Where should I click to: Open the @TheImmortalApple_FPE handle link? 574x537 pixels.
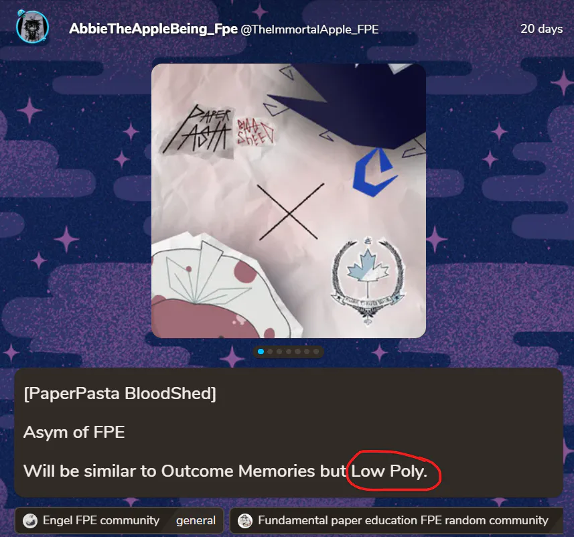pyautogui.click(x=309, y=29)
